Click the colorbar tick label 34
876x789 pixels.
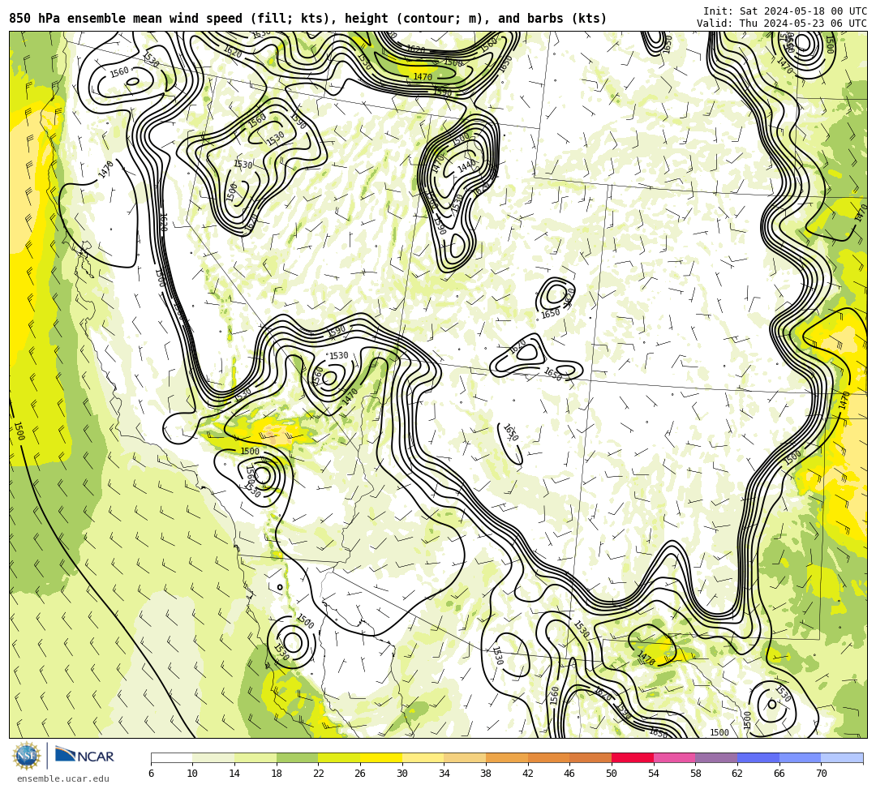444,774
